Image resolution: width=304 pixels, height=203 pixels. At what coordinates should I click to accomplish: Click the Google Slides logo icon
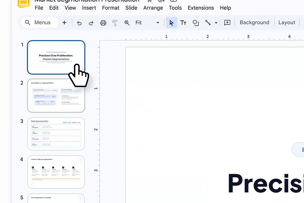(x=24, y=3)
